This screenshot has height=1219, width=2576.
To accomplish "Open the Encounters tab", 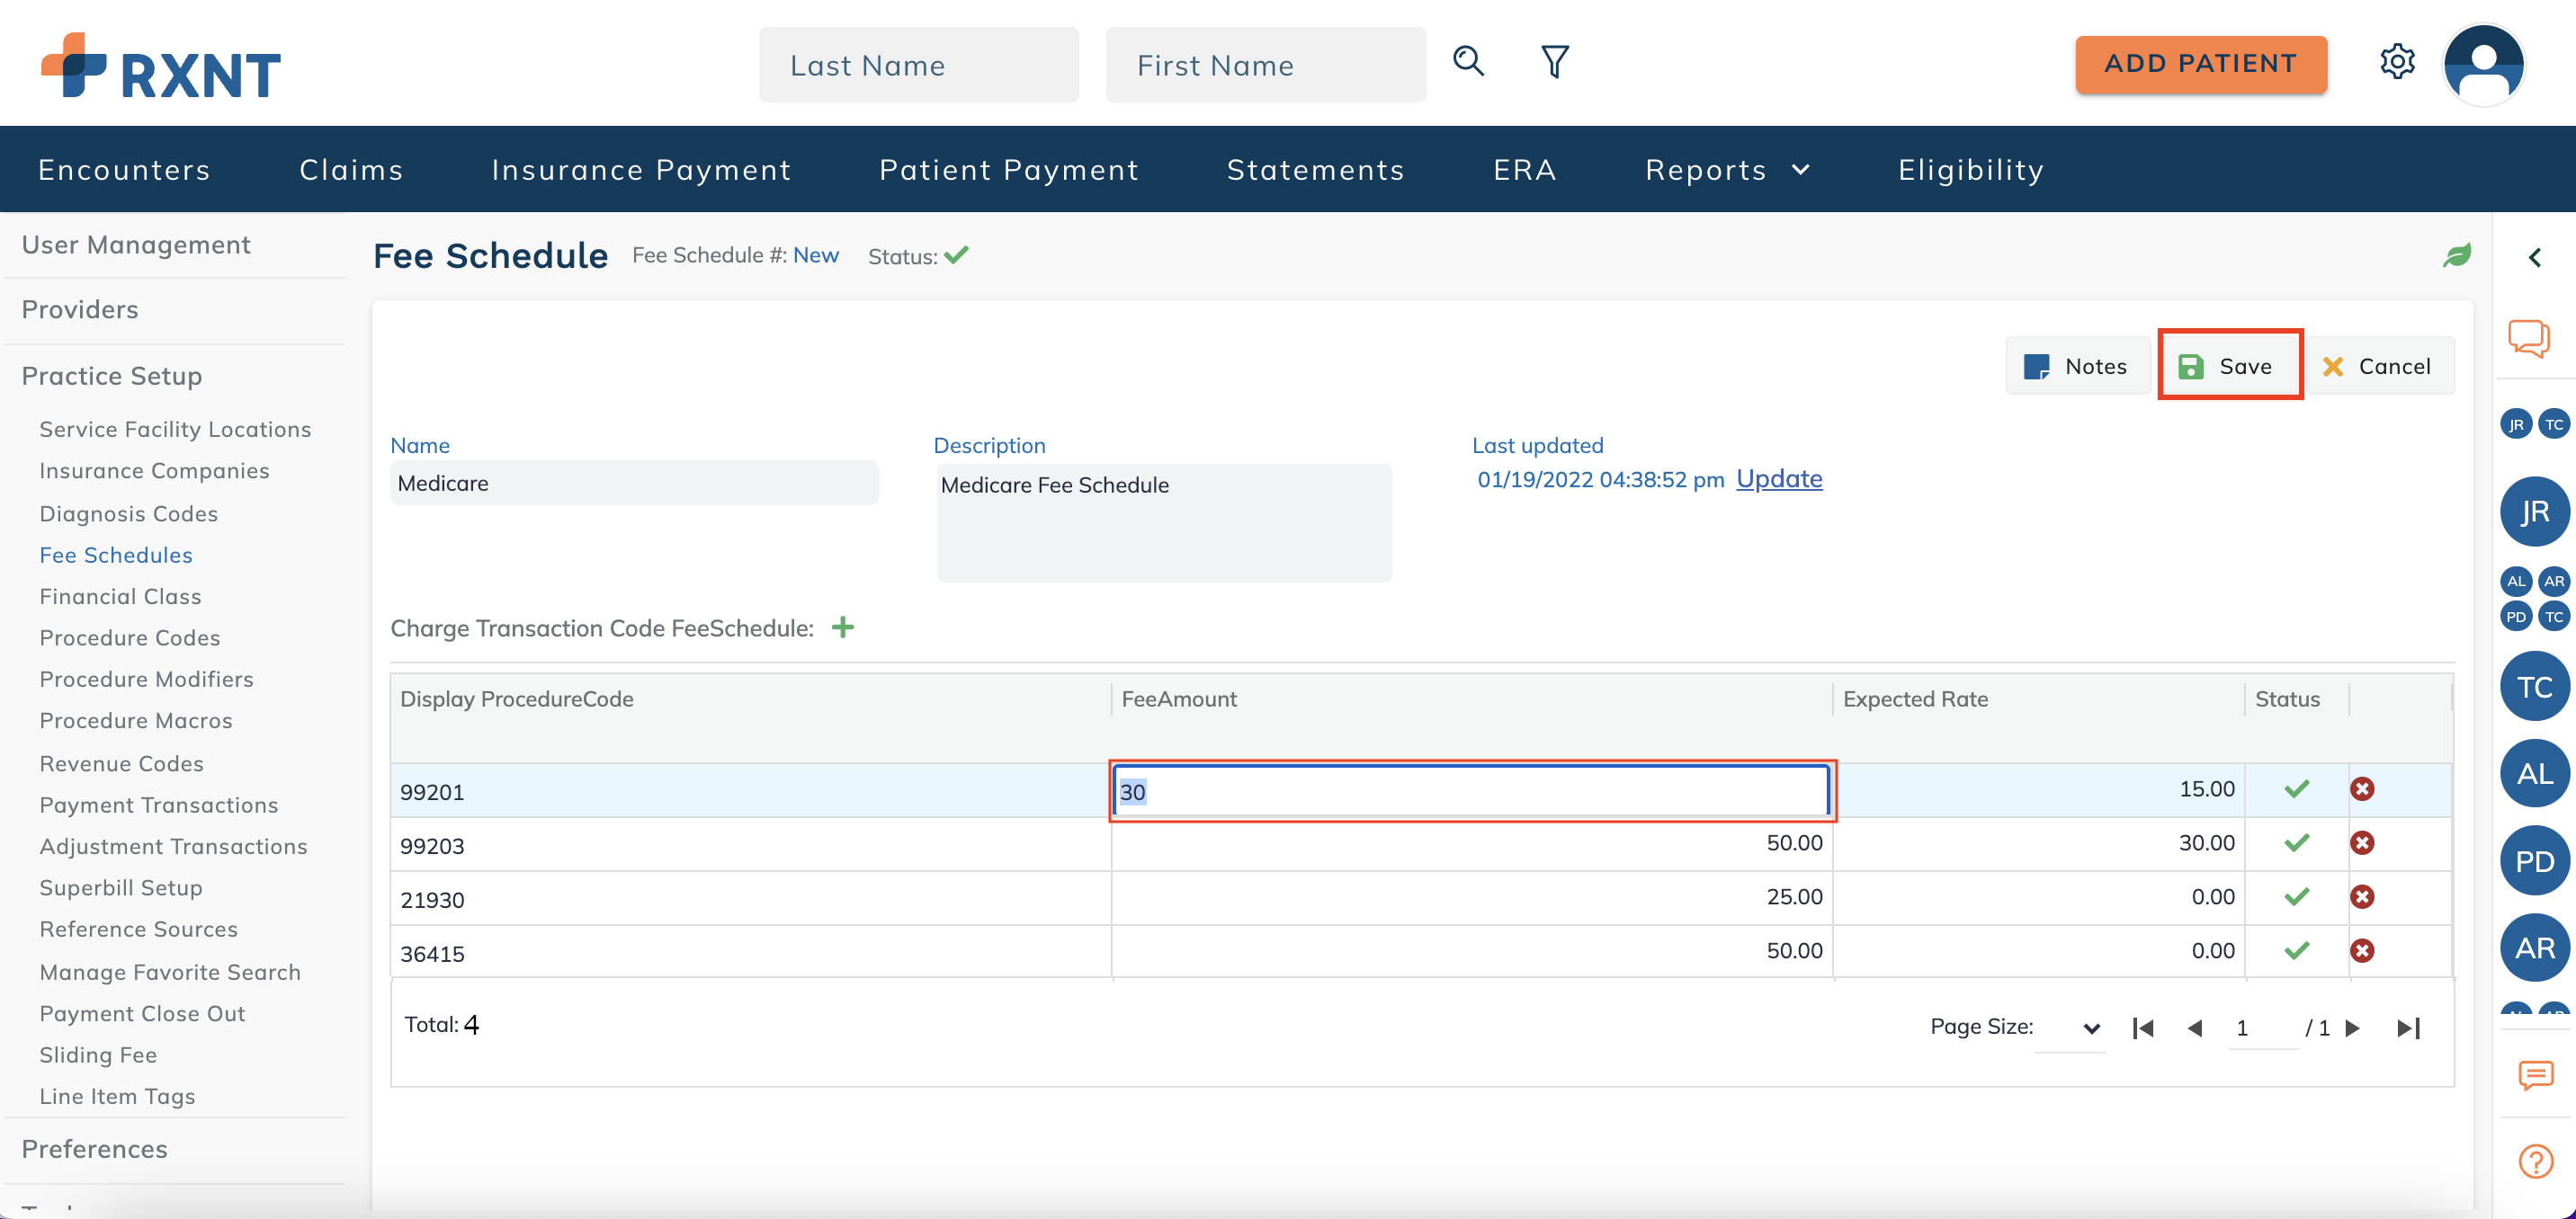I will (x=124, y=170).
